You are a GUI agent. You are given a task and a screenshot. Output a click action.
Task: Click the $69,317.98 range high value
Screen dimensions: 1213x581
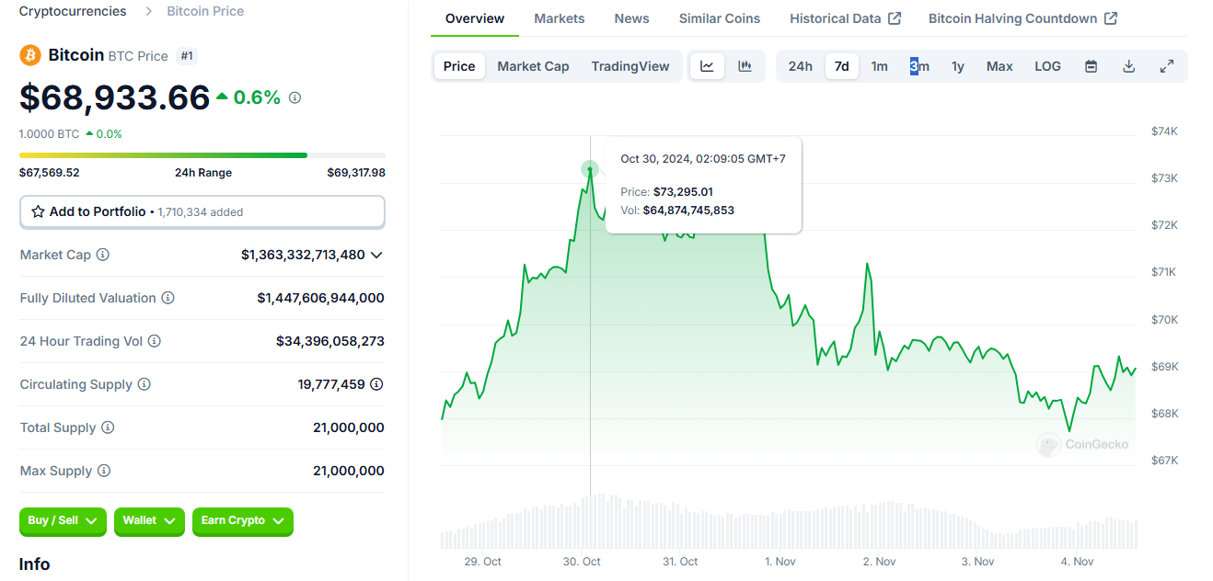(x=356, y=173)
